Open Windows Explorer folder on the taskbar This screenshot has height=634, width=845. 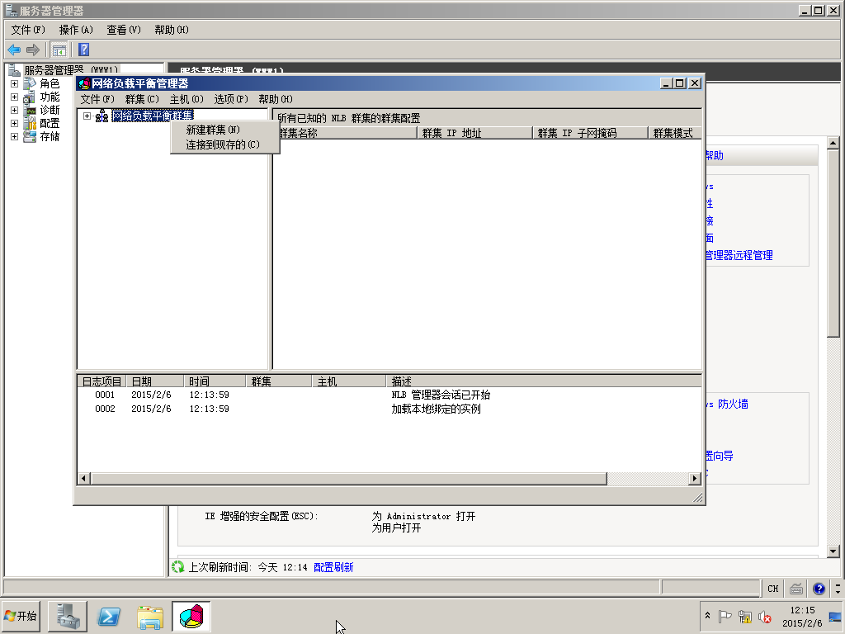click(150, 617)
